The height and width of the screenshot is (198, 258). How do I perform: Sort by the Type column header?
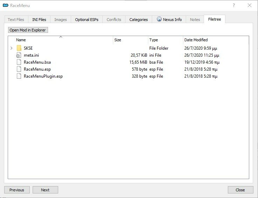click(165, 40)
